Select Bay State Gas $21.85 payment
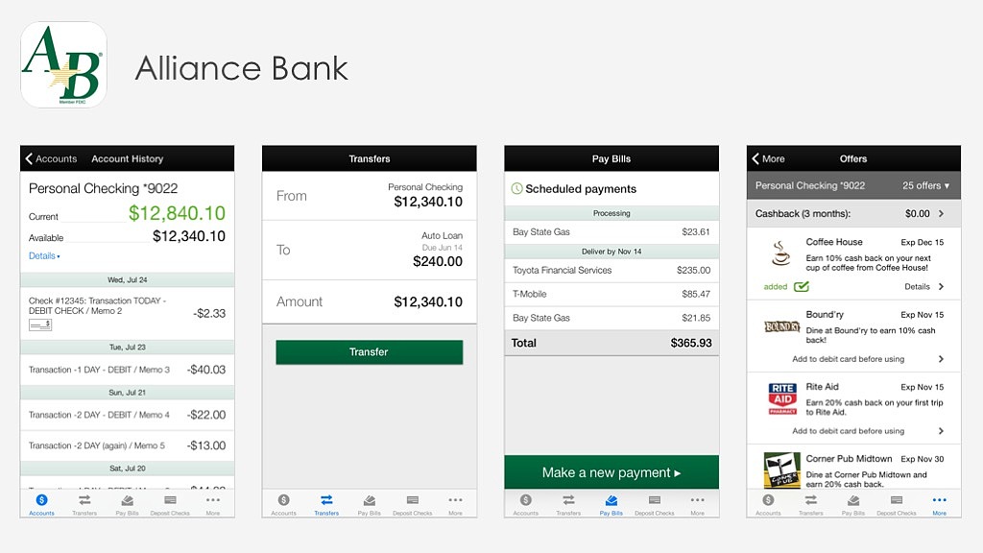Screen dimensions: 983x553 pyautogui.click(x=611, y=318)
